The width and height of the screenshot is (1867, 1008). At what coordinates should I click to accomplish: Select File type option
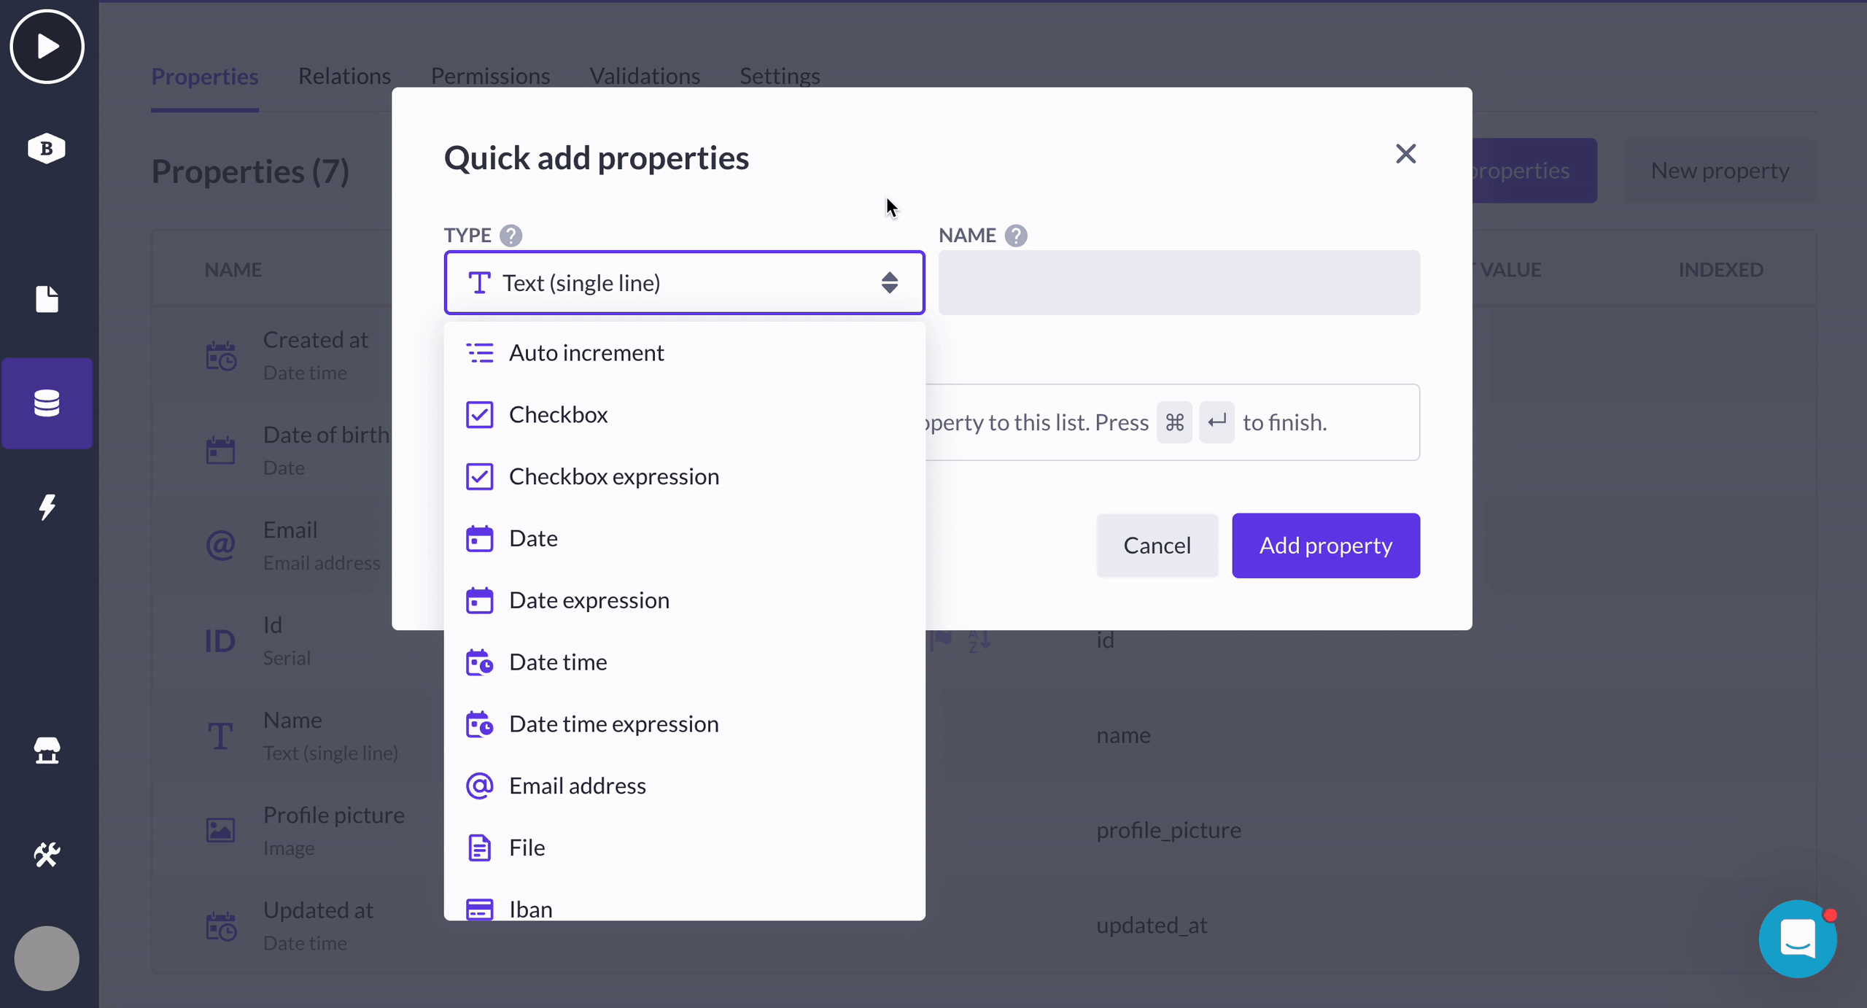(x=684, y=848)
